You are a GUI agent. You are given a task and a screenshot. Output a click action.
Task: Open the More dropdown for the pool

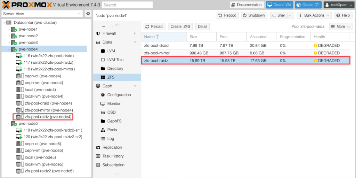[x=341, y=26]
